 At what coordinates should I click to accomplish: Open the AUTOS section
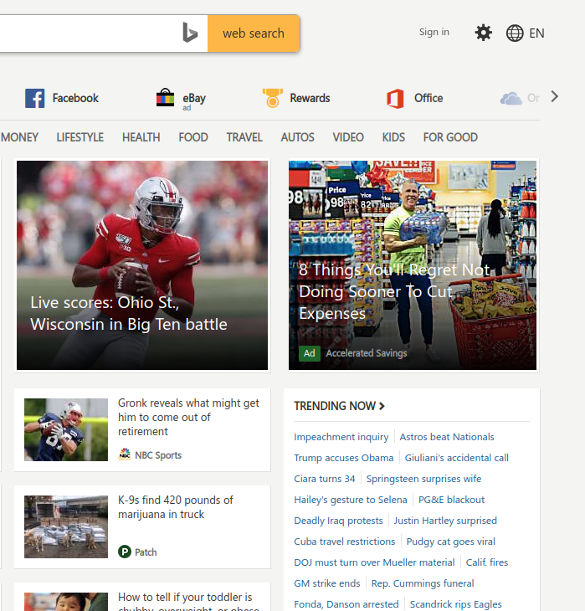[x=297, y=137]
